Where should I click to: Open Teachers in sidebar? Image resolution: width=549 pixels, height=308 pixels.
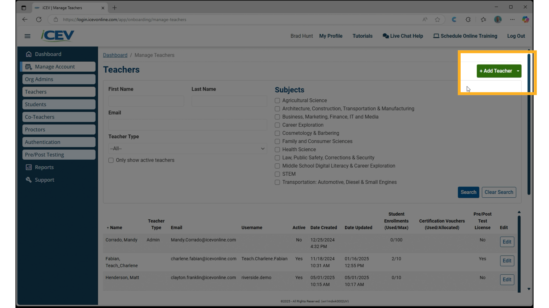click(x=59, y=92)
